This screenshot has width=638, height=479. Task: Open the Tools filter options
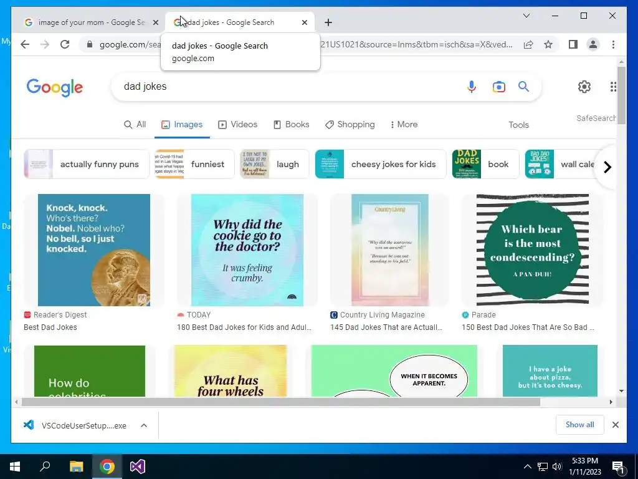tap(518, 125)
